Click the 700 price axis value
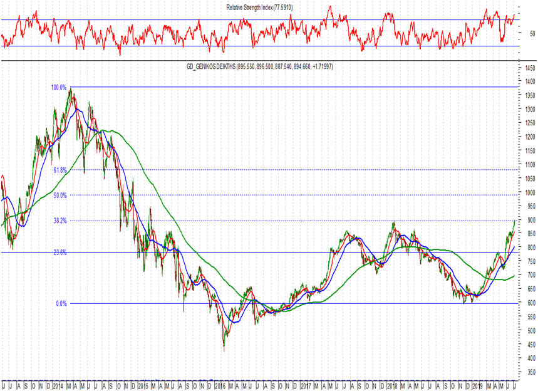538x391 pixels. (x=531, y=275)
